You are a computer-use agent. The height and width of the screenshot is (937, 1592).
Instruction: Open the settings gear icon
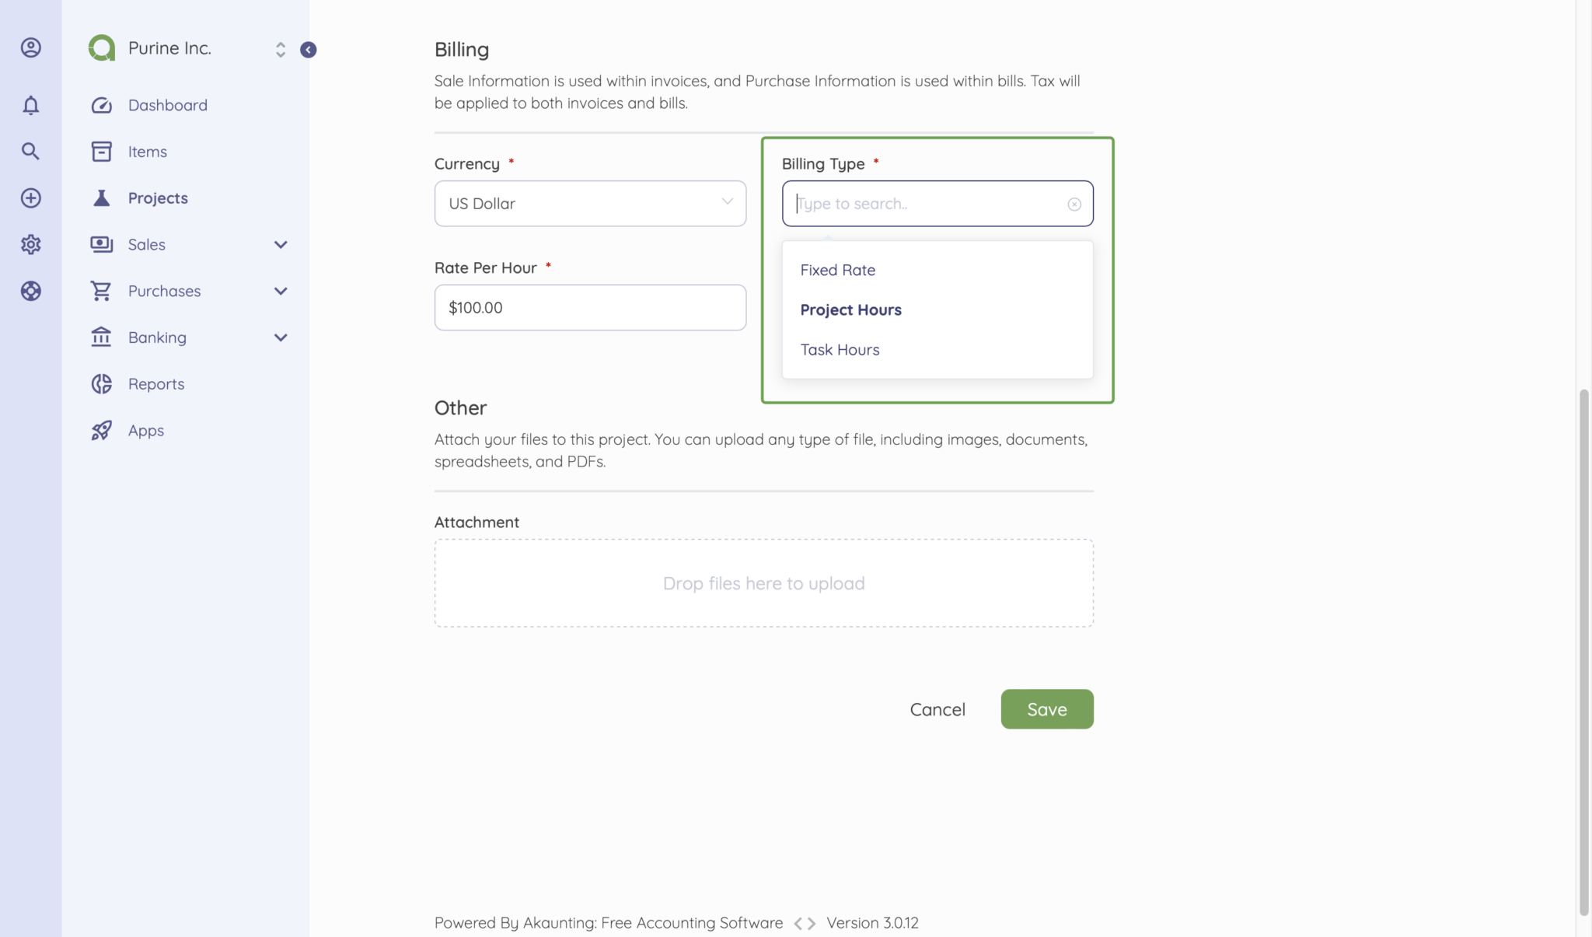coord(30,244)
